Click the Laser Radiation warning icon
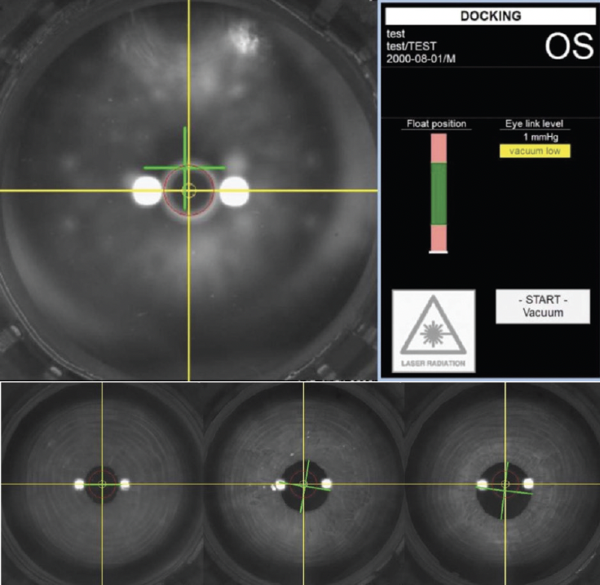Image resolution: width=600 pixels, height=585 pixels. [x=434, y=331]
